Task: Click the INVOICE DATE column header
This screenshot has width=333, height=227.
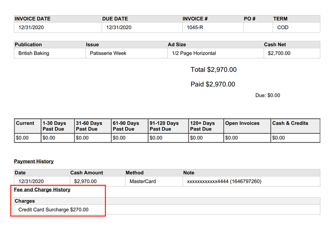Action: 33,19
